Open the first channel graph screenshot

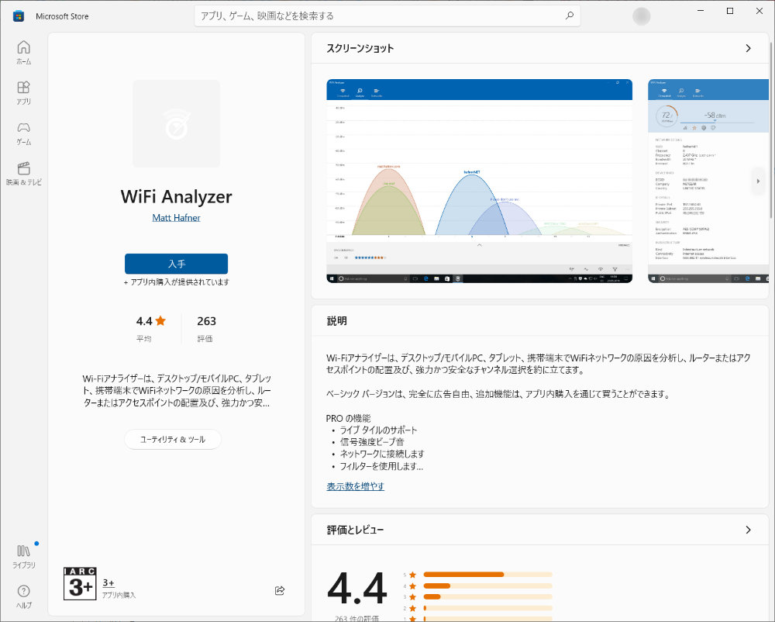coord(480,181)
